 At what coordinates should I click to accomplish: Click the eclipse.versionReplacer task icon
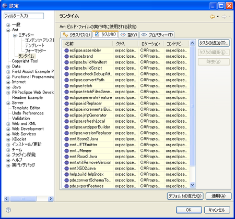[x=66, y=133]
